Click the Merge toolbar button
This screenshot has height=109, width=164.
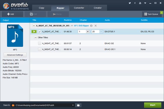tap(58, 14)
